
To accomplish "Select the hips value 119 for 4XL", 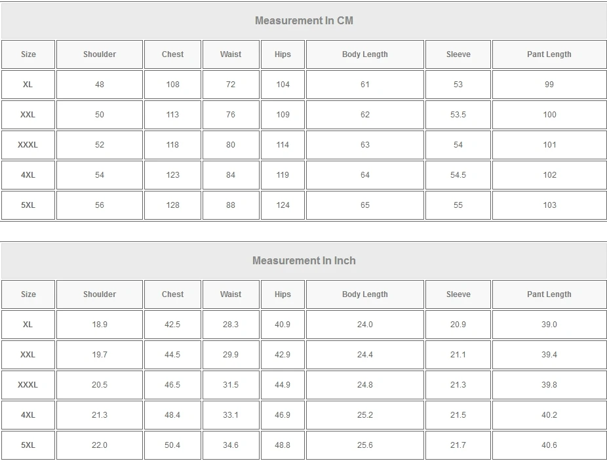I will (283, 175).
